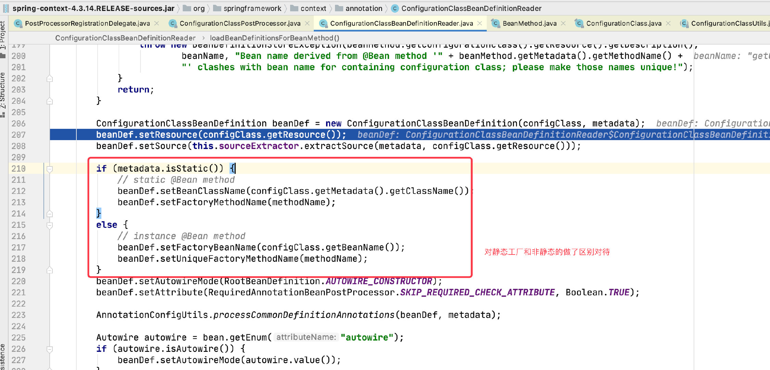The height and width of the screenshot is (370, 770).
Task: Click the class icon on ConfigurationClass.java tab
Action: (579, 23)
